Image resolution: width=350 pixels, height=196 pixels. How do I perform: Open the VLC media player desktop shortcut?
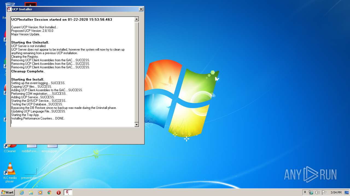[x=10, y=173]
